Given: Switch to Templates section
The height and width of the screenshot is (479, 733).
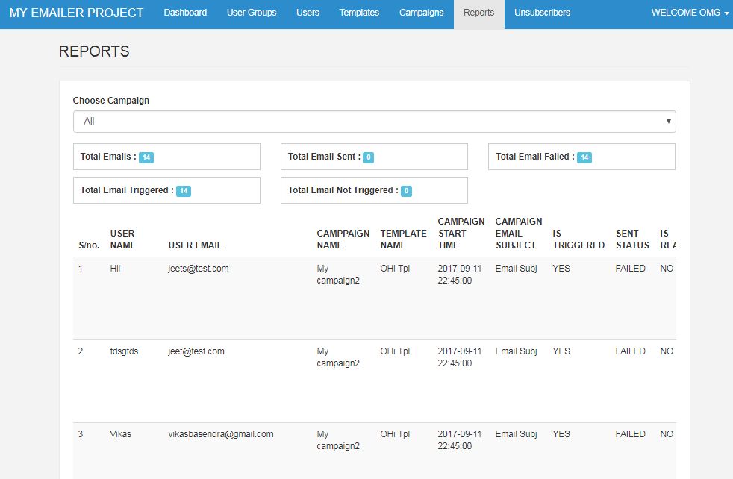Looking at the screenshot, I should 359,13.
